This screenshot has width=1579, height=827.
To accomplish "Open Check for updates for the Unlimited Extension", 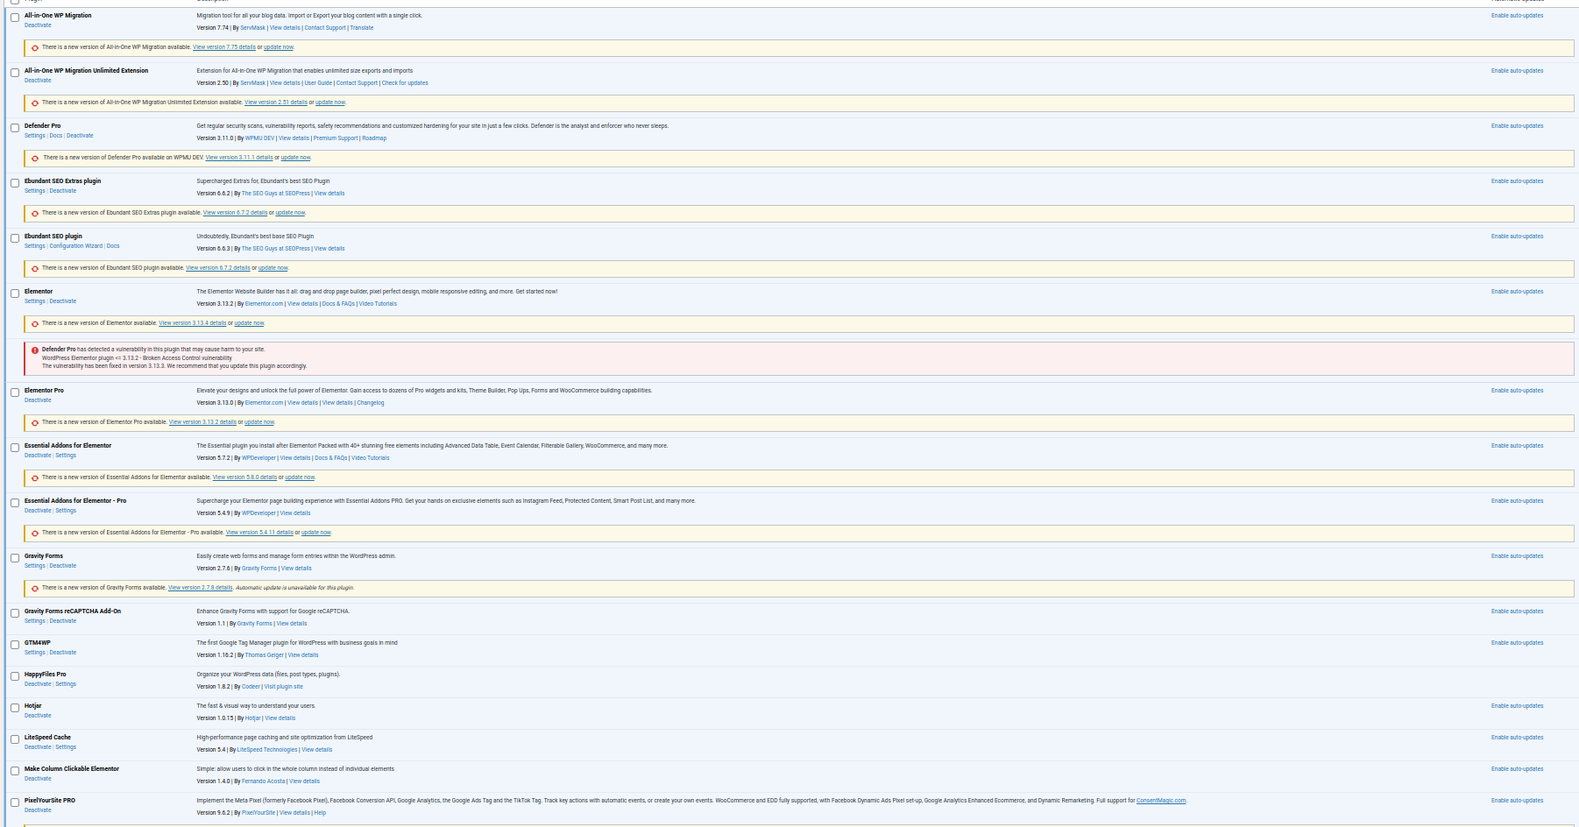I will (x=405, y=83).
